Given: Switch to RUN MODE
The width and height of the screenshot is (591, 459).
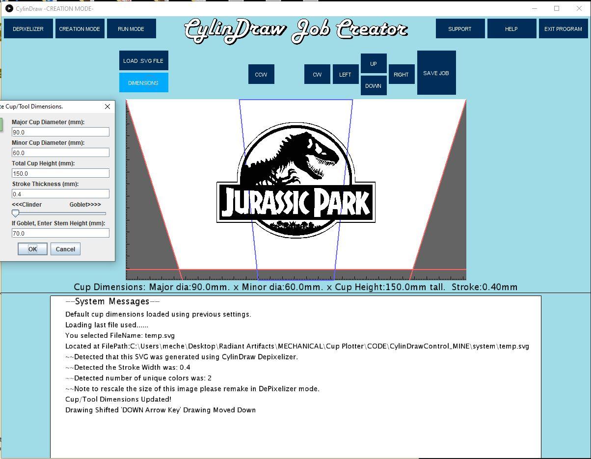Looking at the screenshot, I should [x=131, y=29].
